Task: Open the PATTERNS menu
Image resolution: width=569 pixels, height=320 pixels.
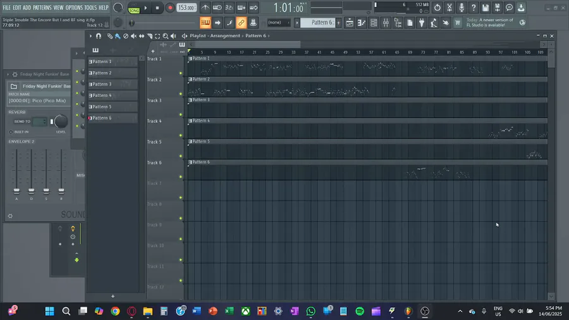Action: (x=42, y=8)
